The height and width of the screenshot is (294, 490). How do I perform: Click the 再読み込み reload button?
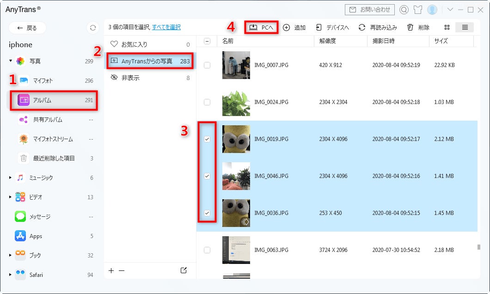378,27
